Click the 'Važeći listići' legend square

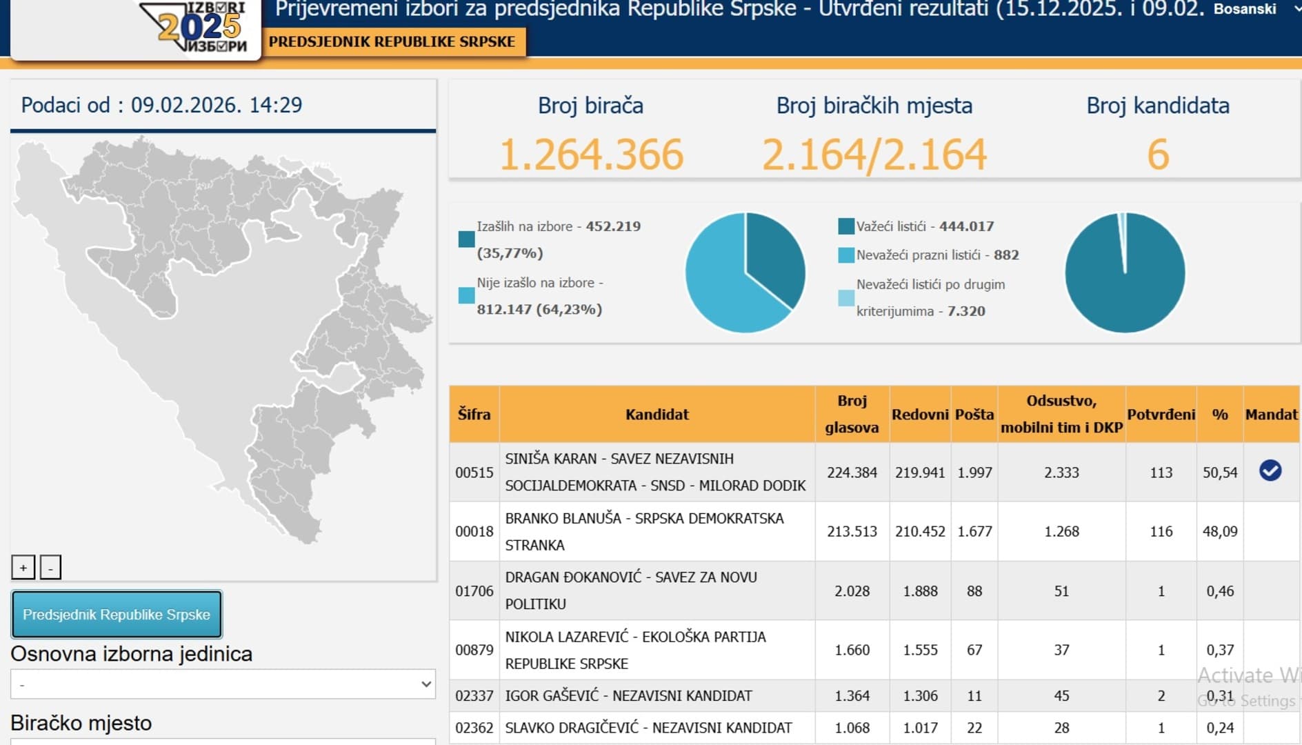[845, 226]
